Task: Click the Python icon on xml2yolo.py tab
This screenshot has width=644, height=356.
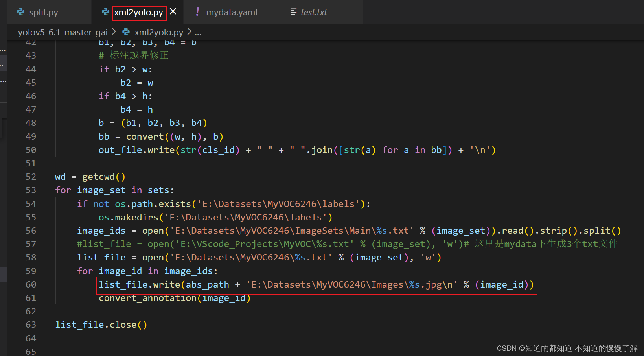Action: click(x=105, y=12)
